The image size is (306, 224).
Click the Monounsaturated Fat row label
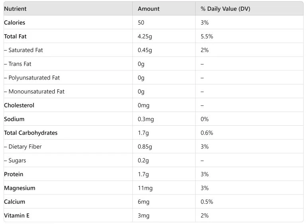pyautogui.click(x=34, y=92)
